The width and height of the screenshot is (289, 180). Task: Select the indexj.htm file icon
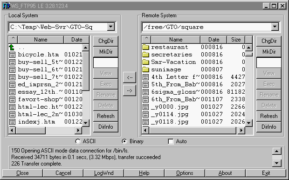click(12, 122)
